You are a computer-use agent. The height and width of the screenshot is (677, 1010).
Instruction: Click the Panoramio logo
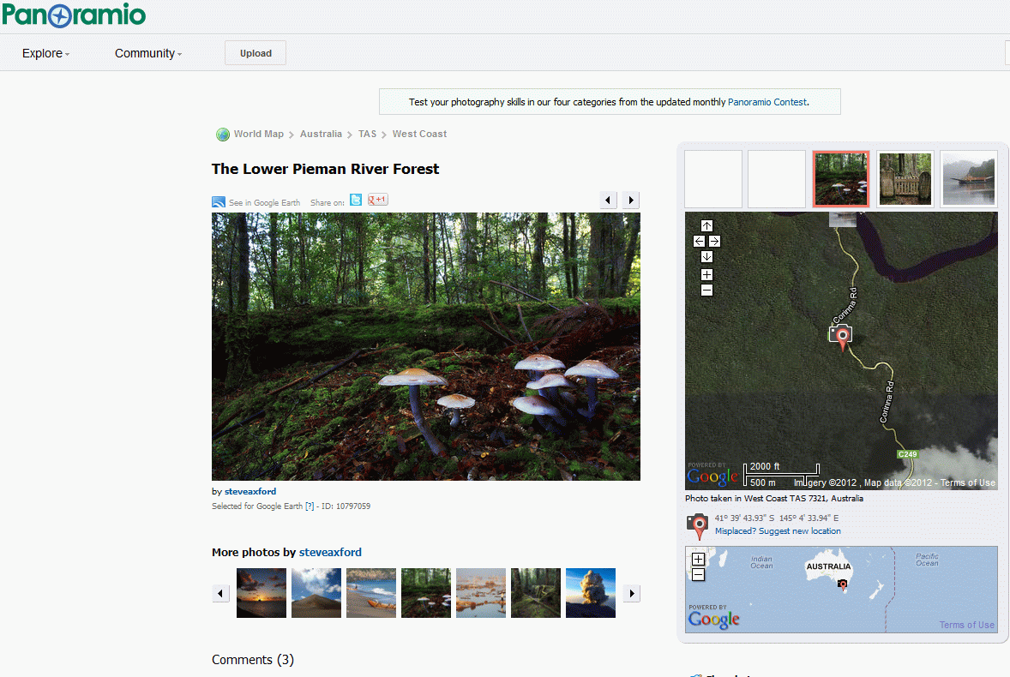74,15
